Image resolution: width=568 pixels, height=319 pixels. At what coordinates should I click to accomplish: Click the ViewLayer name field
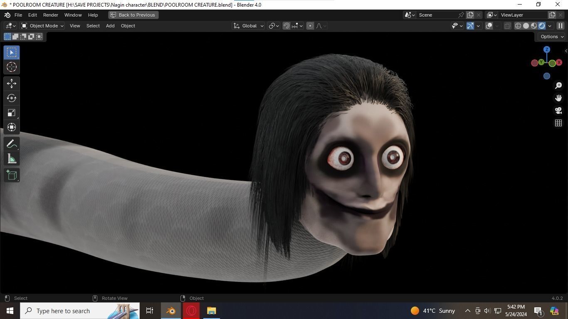pos(522,15)
